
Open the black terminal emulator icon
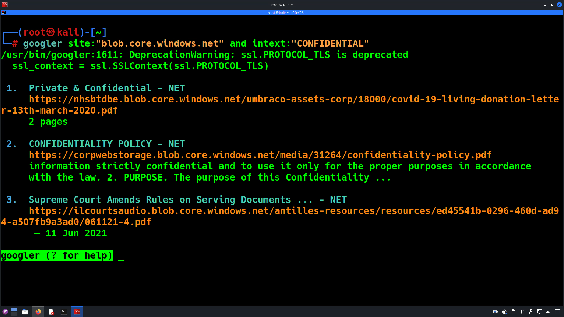click(x=64, y=312)
